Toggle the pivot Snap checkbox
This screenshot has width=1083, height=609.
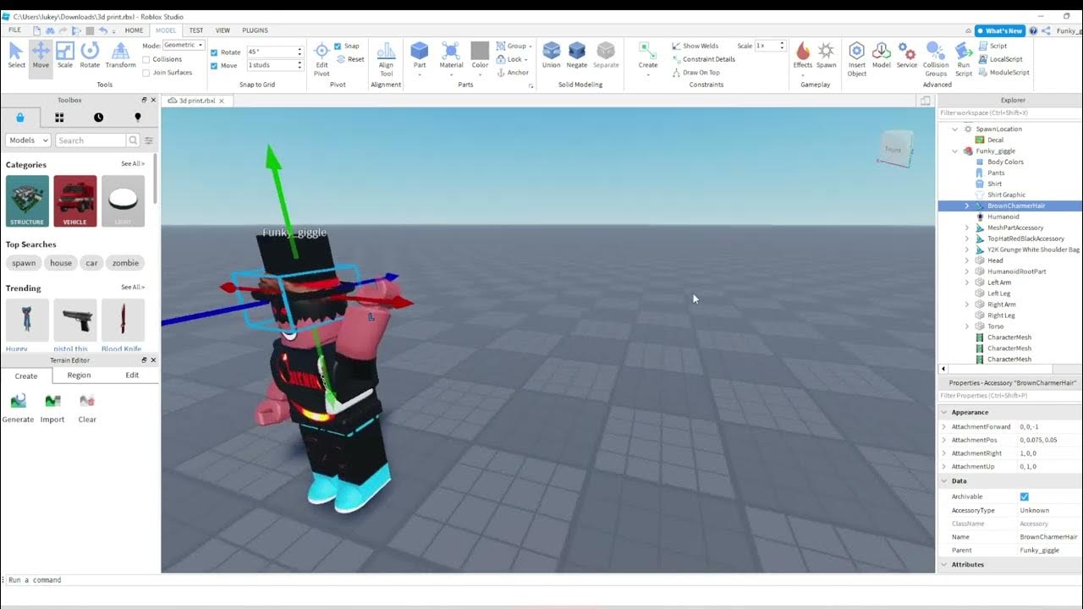[338, 46]
